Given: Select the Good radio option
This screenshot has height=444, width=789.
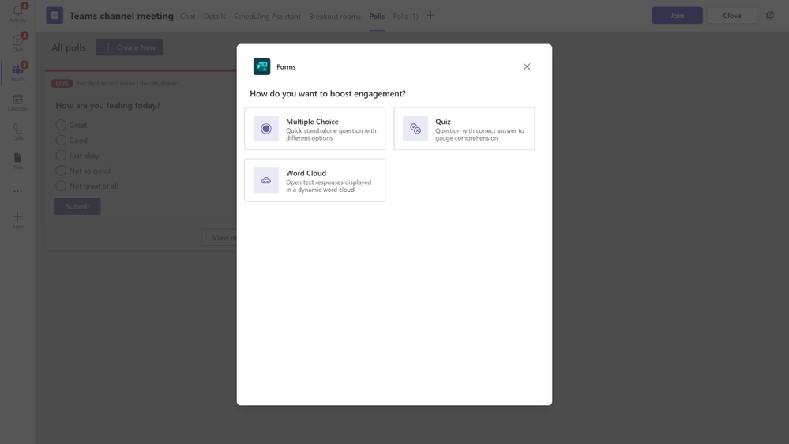Looking at the screenshot, I should point(61,140).
